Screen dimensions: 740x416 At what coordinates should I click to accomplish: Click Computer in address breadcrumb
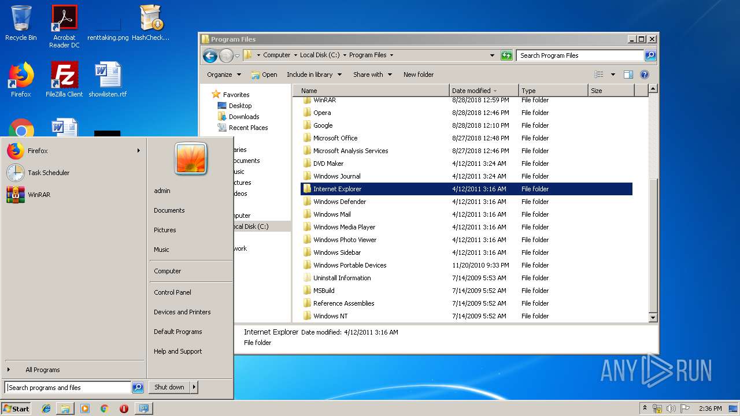click(276, 55)
